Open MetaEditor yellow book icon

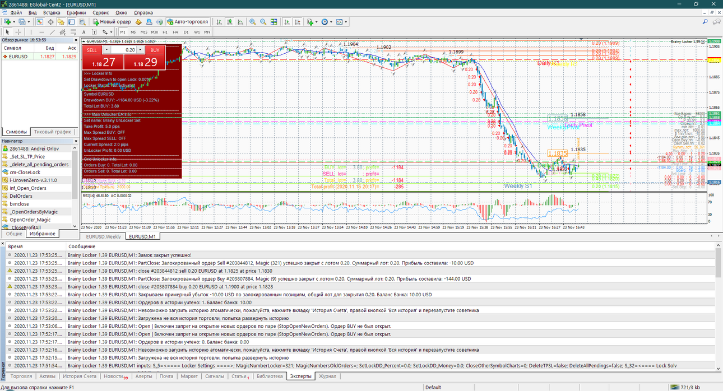tap(138, 22)
